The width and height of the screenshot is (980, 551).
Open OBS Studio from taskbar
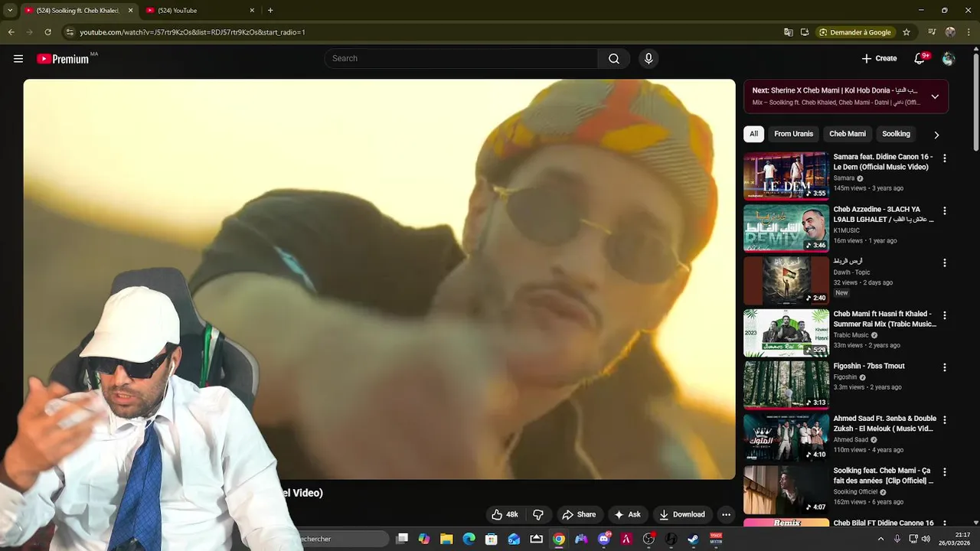click(649, 539)
